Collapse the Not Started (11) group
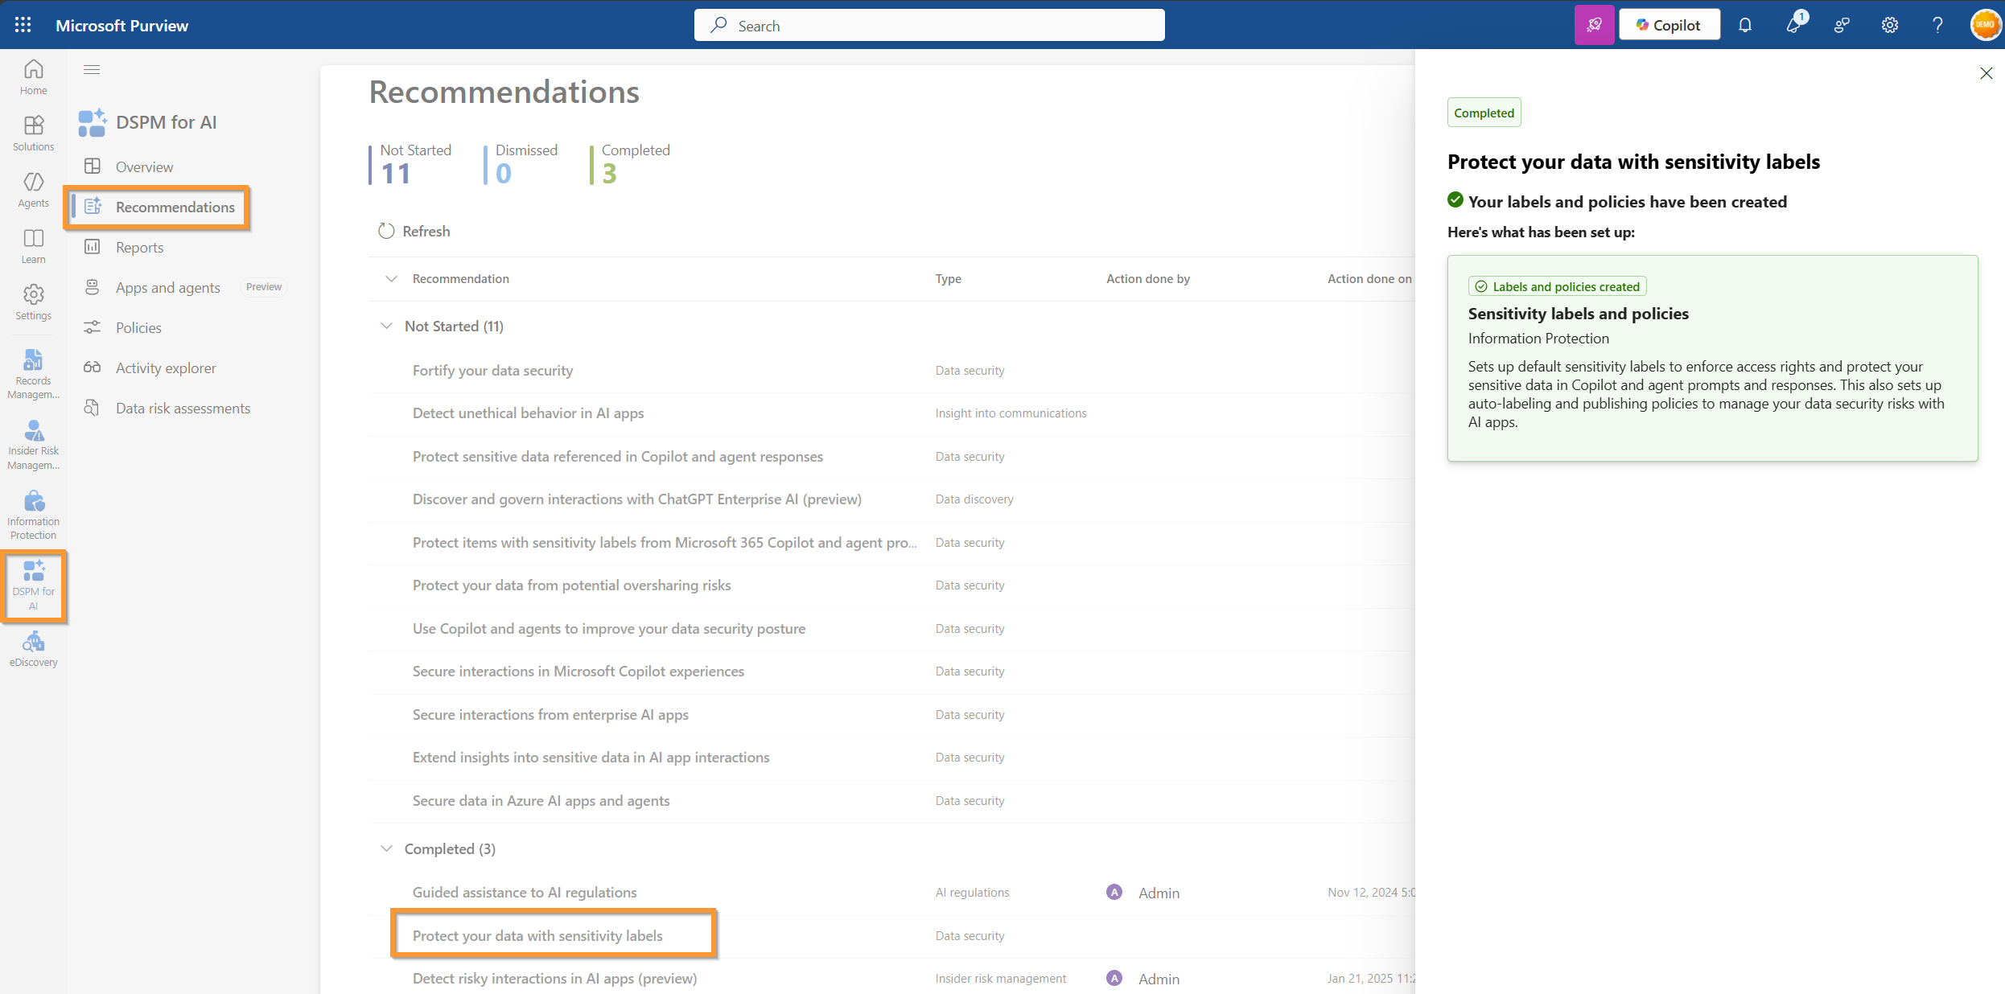 [x=387, y=326]
